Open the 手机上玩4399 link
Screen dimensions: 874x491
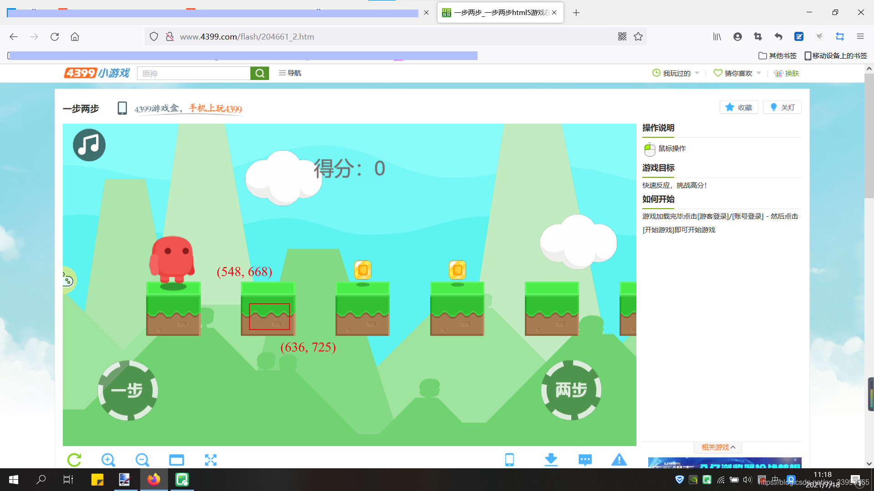(215, 108)
